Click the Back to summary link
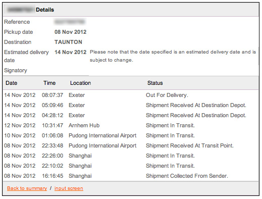The image size is (262, 199). pyautogui.click(x=27, y=188)
